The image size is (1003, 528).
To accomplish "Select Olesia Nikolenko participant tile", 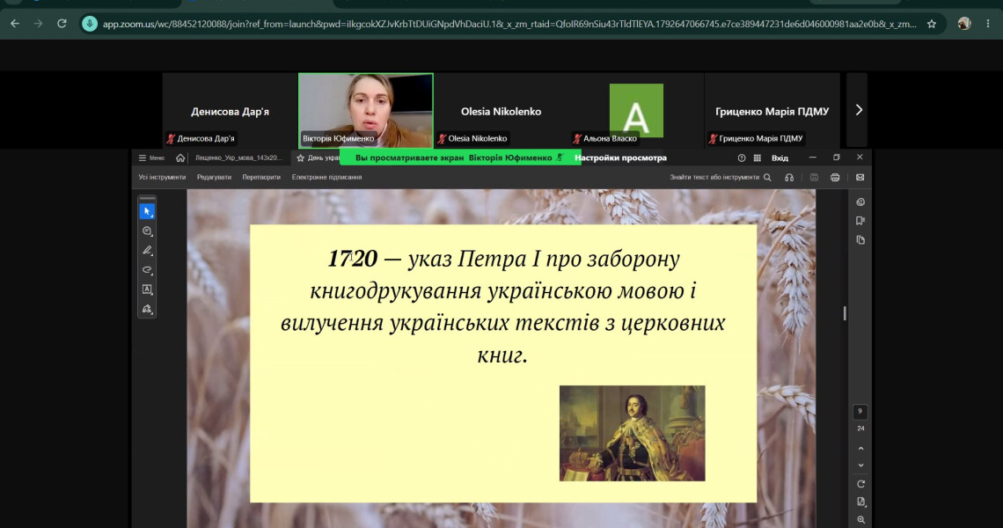I will [501, 110].
